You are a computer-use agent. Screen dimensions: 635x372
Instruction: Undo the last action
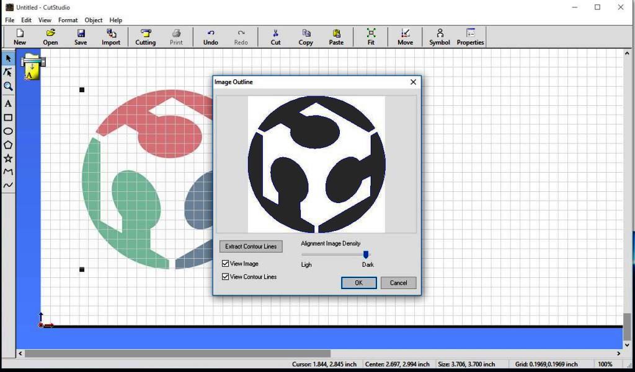click(211, 37)
